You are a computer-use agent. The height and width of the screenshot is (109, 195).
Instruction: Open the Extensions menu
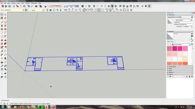point(34,3)
